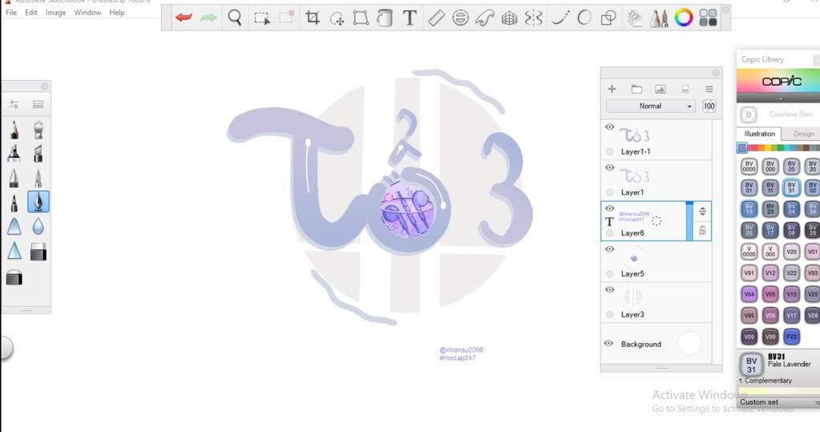Click the red Undo arrow

coord(183,18)
